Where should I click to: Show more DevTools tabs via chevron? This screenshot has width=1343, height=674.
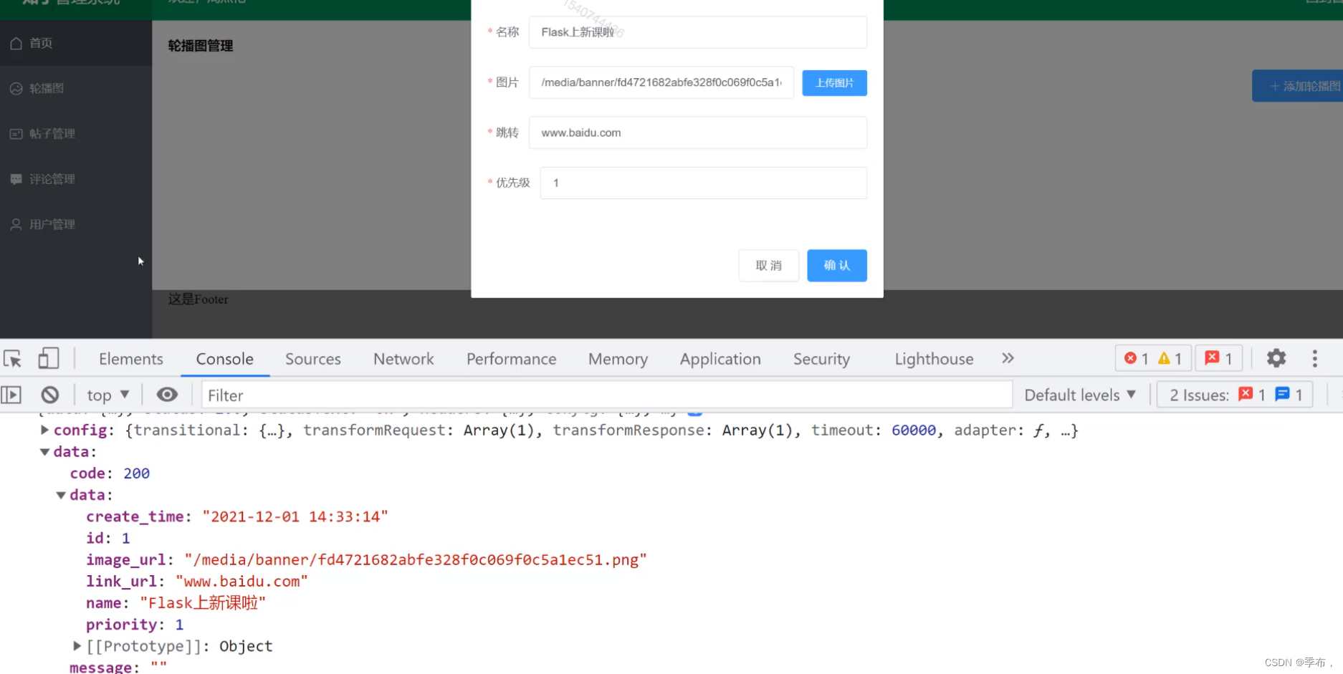pos(1008,358)
